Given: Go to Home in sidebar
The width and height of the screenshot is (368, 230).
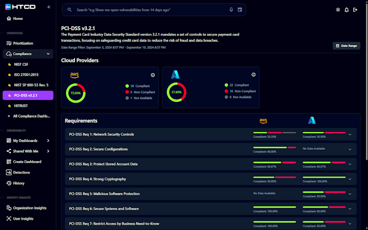Looking at the screenshot, I should tap(14, 18).
